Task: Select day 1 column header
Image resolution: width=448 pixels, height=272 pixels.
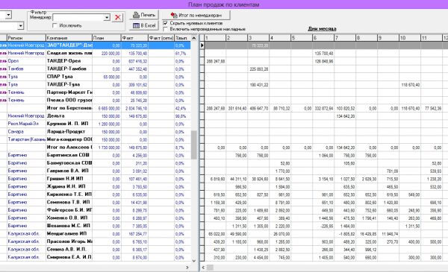Action: tap(215, 38)
